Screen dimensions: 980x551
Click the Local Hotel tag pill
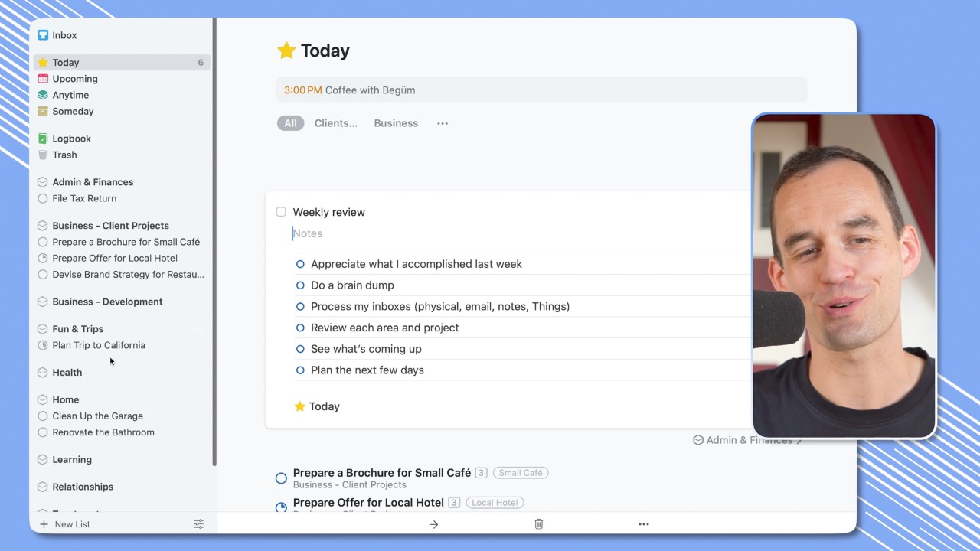495,503
